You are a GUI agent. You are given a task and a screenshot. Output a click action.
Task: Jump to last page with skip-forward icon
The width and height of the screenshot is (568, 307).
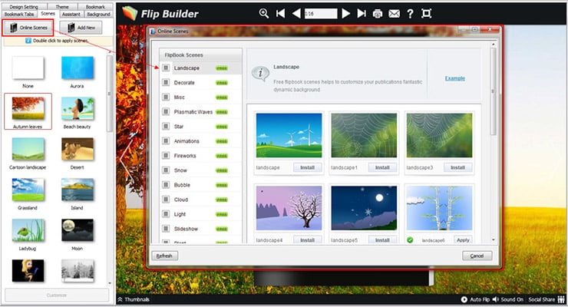click(x=362, y=13)
